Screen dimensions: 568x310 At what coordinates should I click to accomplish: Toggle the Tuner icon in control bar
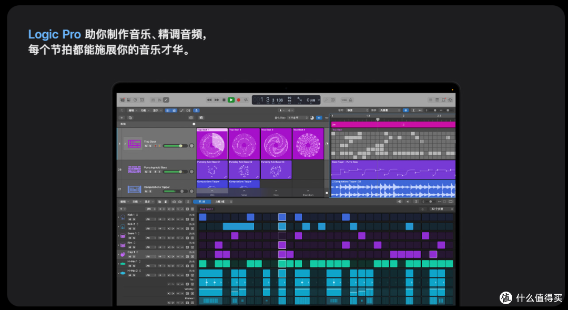pos(327,100)
